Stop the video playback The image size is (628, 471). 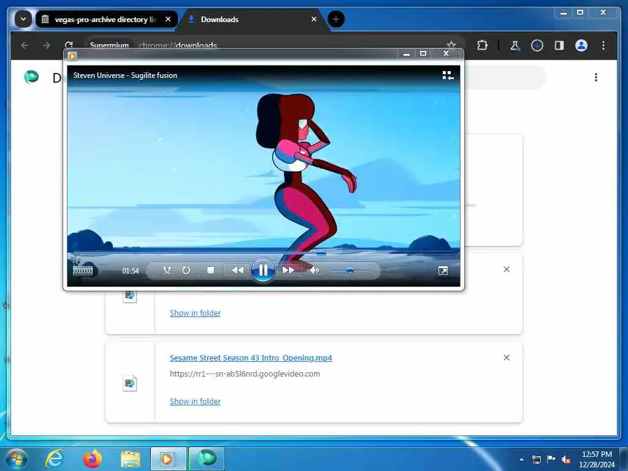[x=210, y=270]
